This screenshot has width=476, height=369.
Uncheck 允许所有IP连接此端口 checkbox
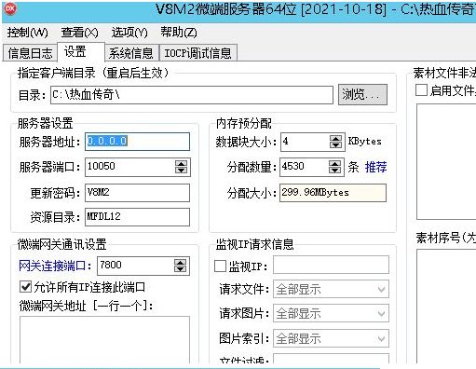26,287
